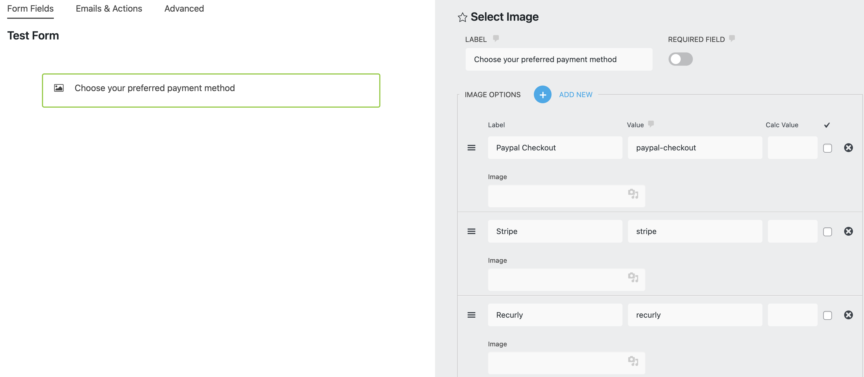The image size is (864, 377).
Task: Enable the Required Field toggle
Action: coord(680,59)
